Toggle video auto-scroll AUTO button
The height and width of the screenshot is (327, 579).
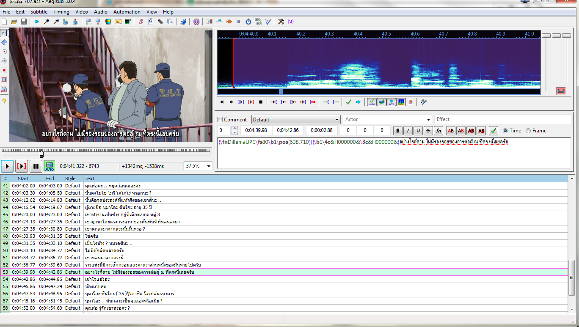[50, 166]
